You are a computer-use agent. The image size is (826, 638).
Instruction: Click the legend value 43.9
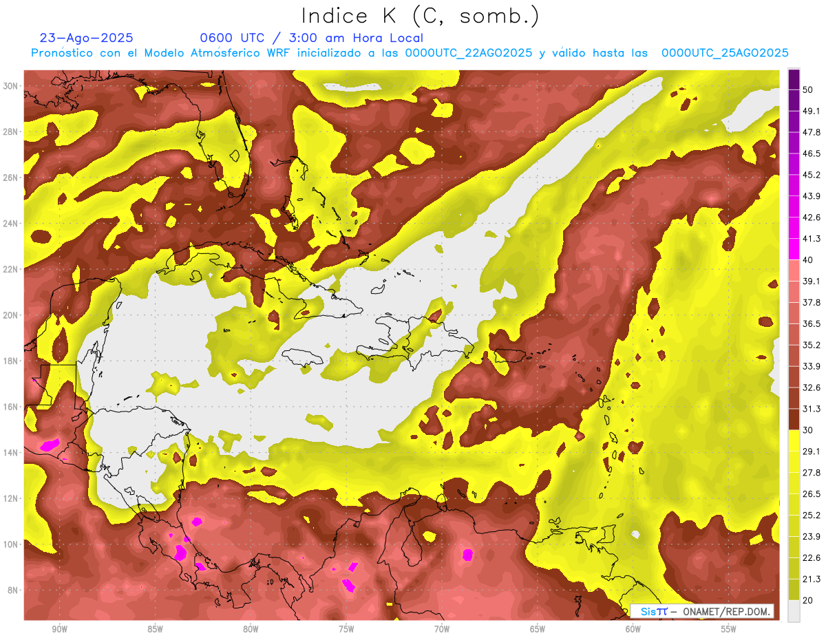(x=812, y=196)
